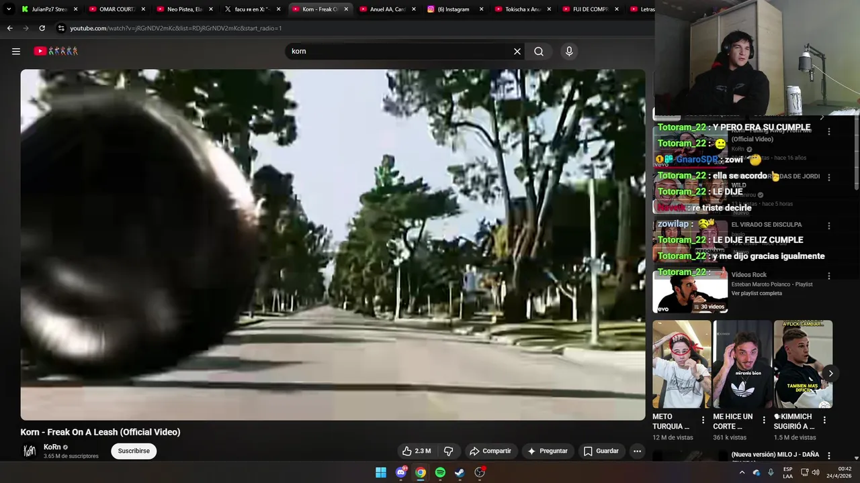Viewport: 860px width, 483px height.
Task: Start voice search with microphone
Action: 569,51
